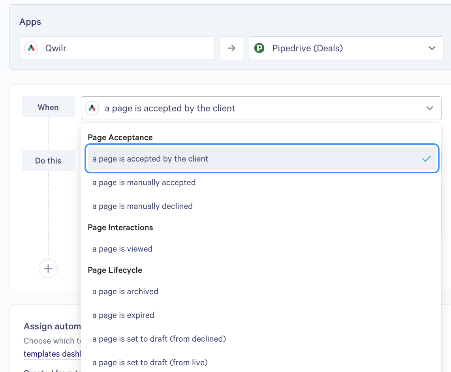Click the 'Assign autom' heading text
Screen dimensions: 451x372
click(x=52, y=326)
